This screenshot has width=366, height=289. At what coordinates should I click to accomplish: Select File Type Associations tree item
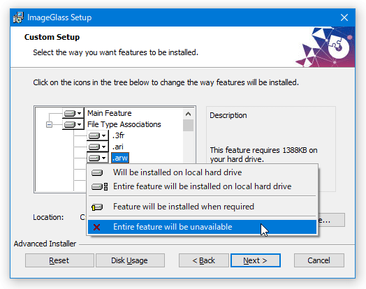point(124,124)
